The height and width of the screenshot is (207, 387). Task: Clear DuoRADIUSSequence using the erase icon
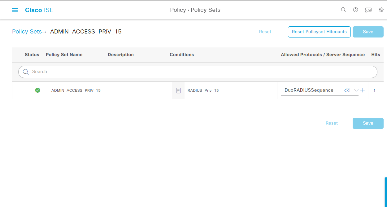[x=347, y=90]
